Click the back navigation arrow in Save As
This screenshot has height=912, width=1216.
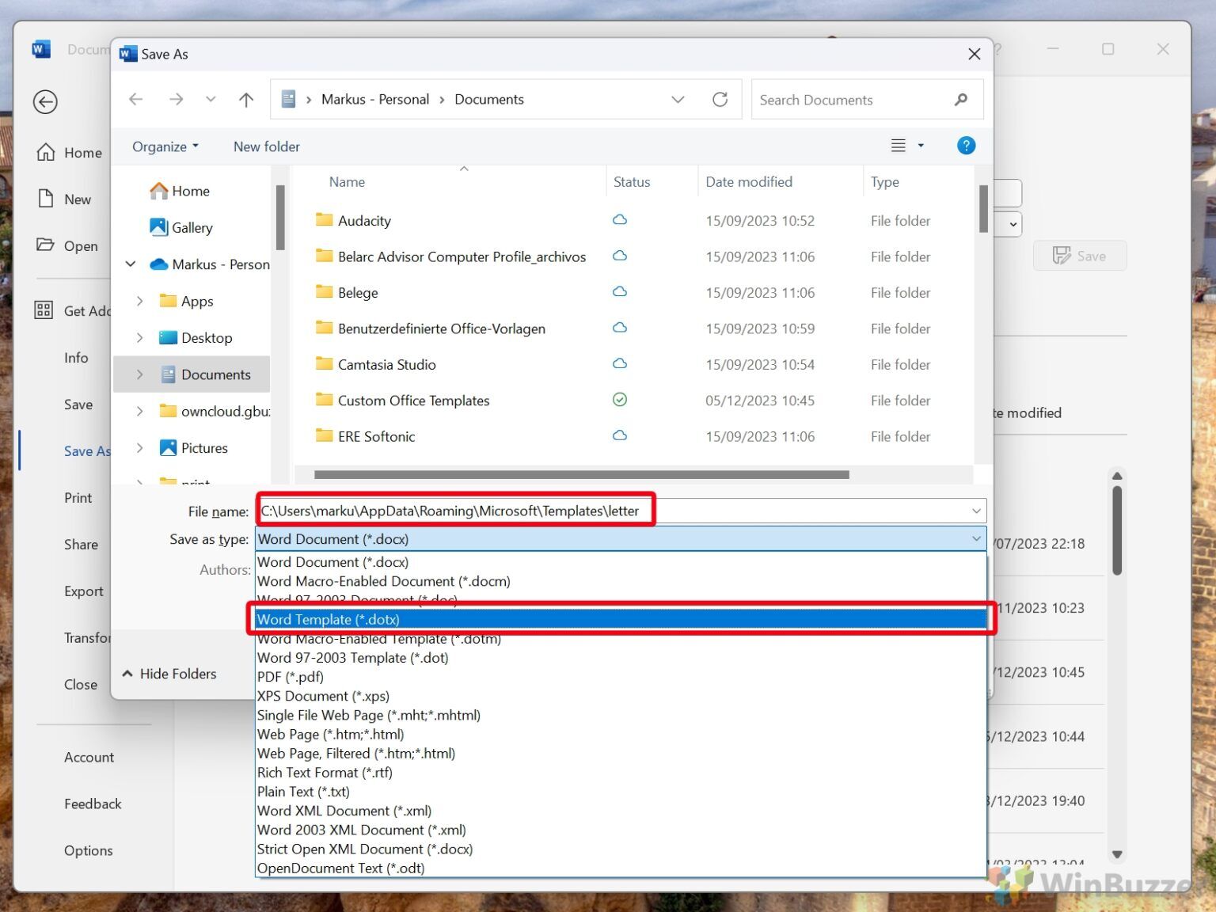tap(135, 99)
